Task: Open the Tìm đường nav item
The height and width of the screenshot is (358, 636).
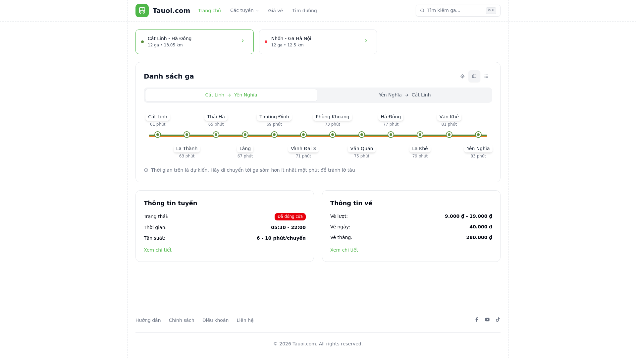Action: click(x=304, y=11)
